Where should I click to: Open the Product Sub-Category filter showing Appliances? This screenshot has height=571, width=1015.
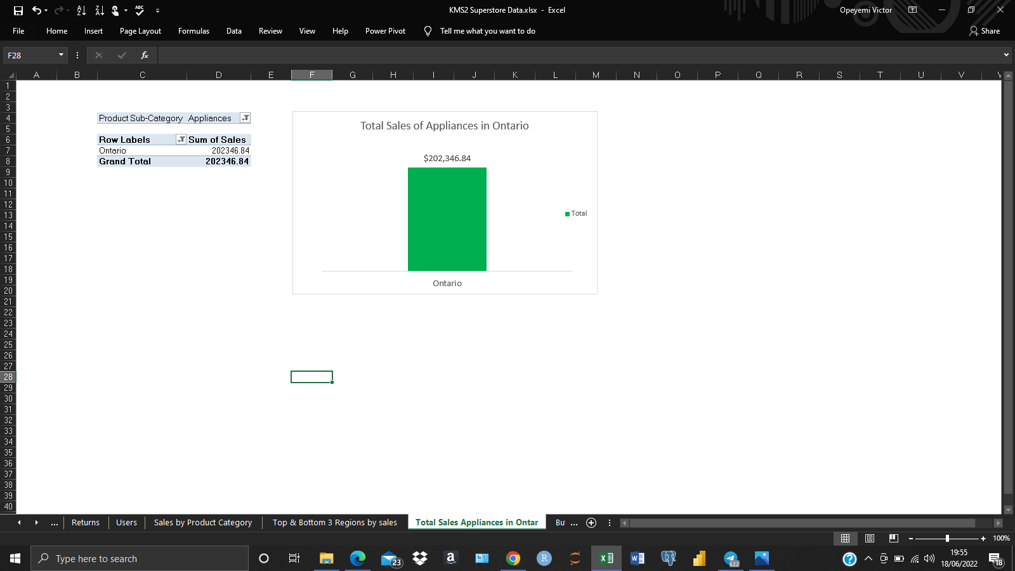(245, 118)
